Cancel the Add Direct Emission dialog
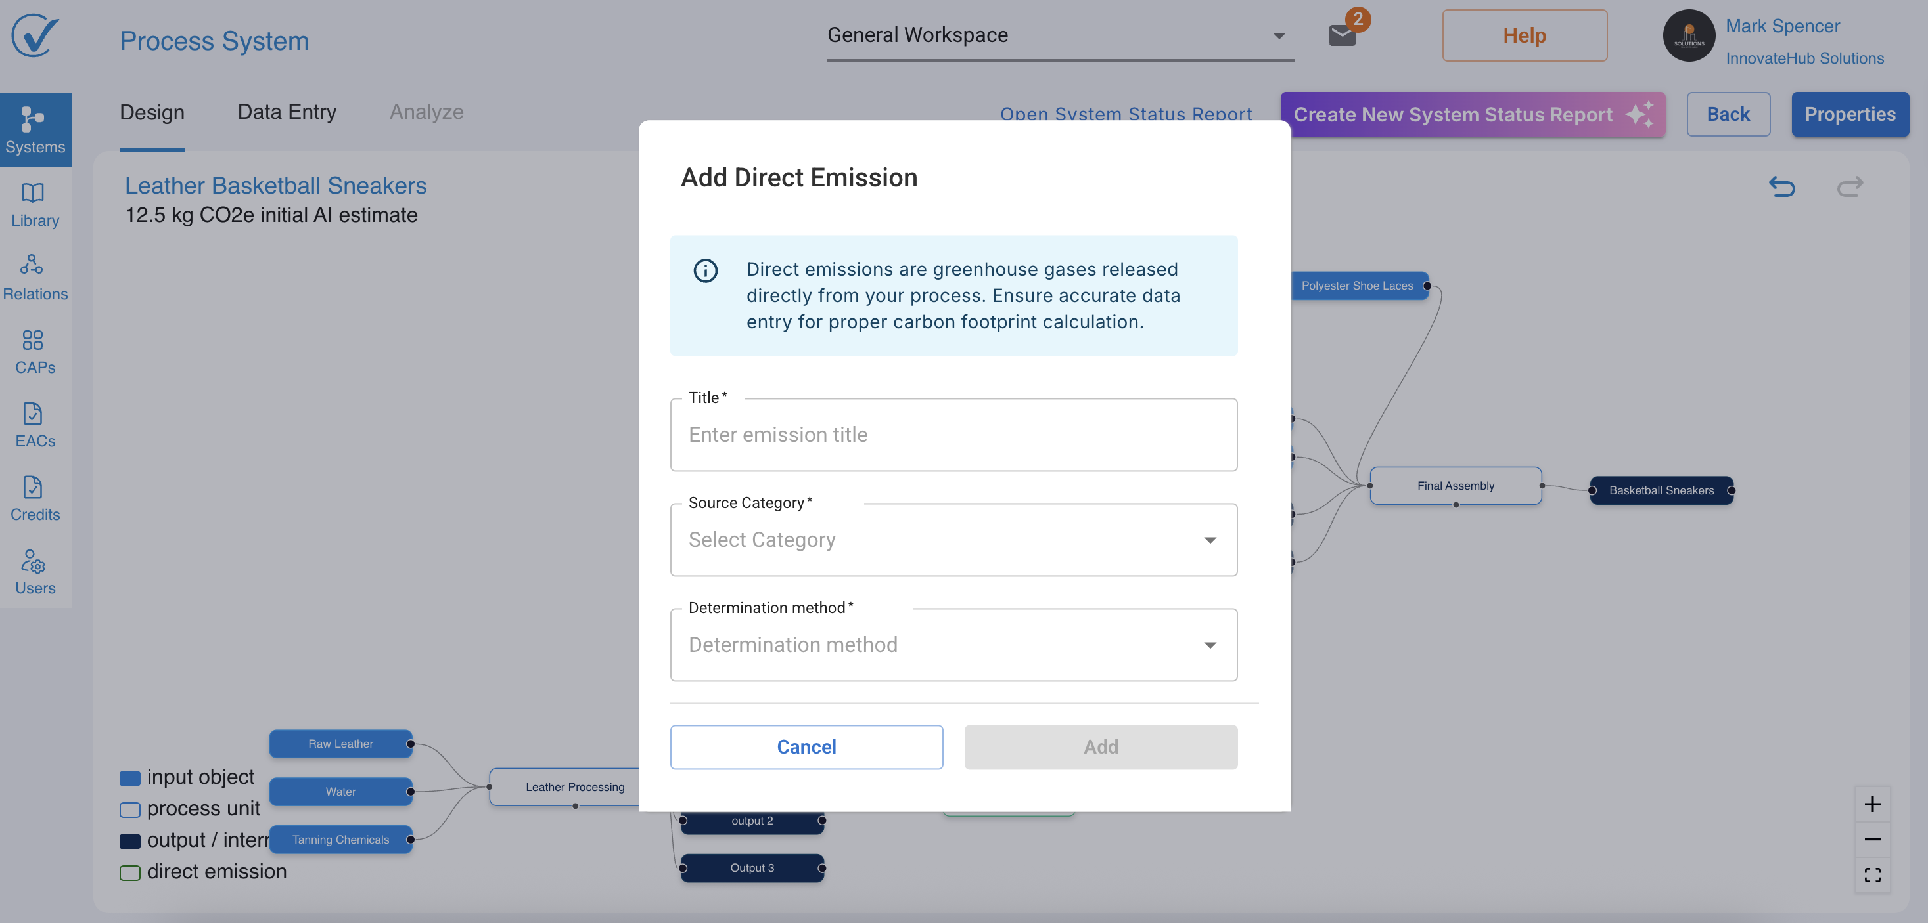The width and height of the screenshot is (1928, 923). coord(806,746)
